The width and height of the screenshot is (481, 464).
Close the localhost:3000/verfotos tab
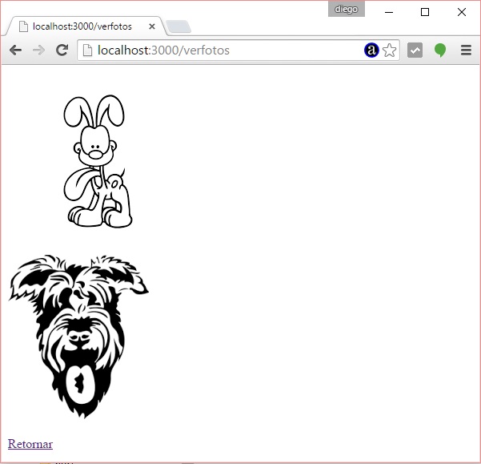pyautogui.click(x=152, y=26)
